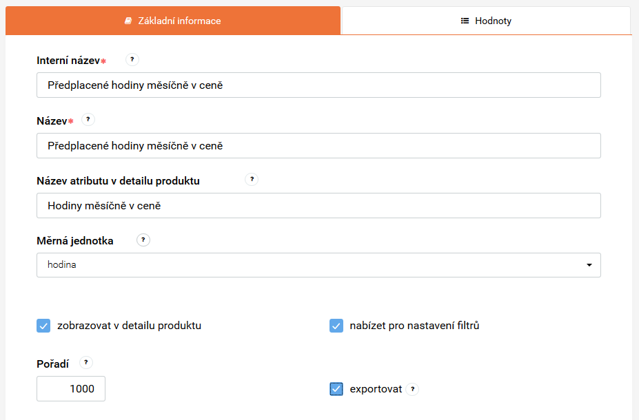Click the help icon next to Pořadí
This screenshot has height=420, width=639.
86,363
